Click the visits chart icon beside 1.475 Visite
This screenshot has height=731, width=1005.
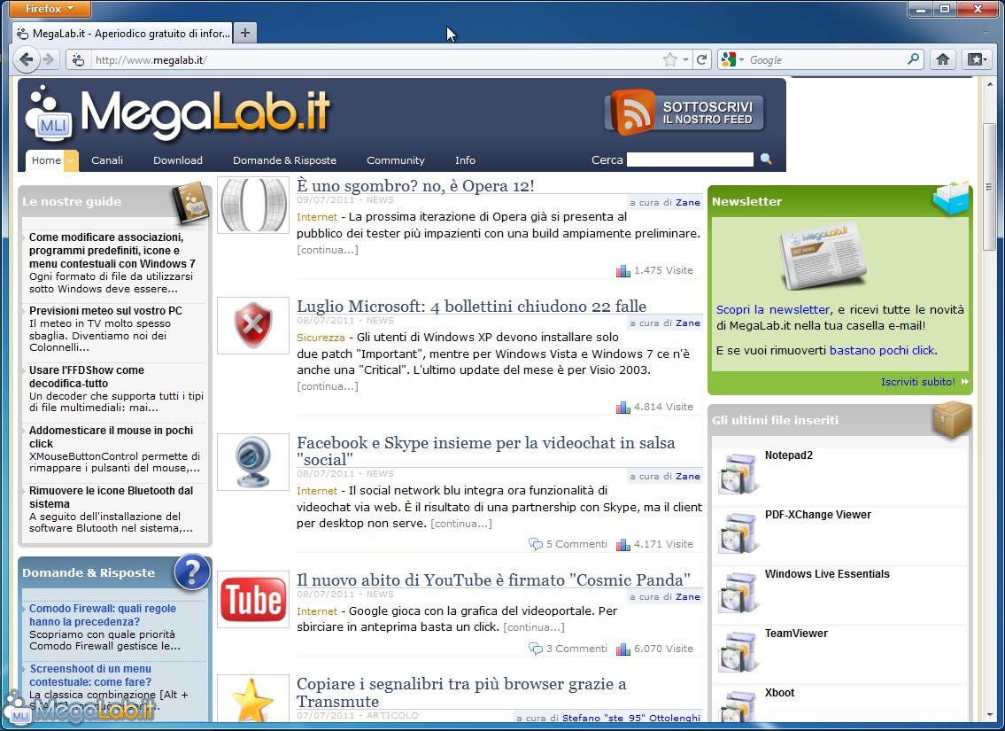(623, 270)
